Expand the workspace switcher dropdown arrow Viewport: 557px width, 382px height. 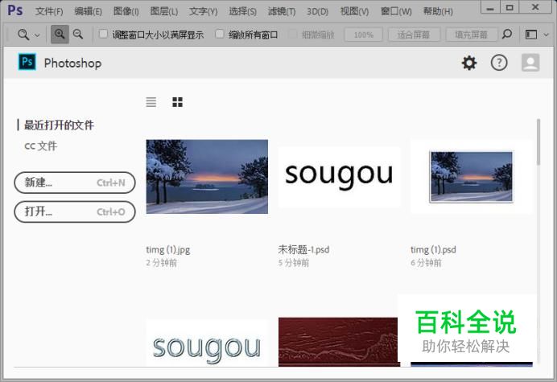(547, 35)
